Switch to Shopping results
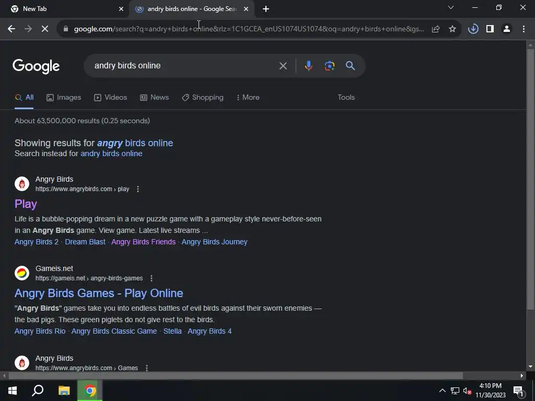This screenshot has width=535, height=401. tap(203, 98)
